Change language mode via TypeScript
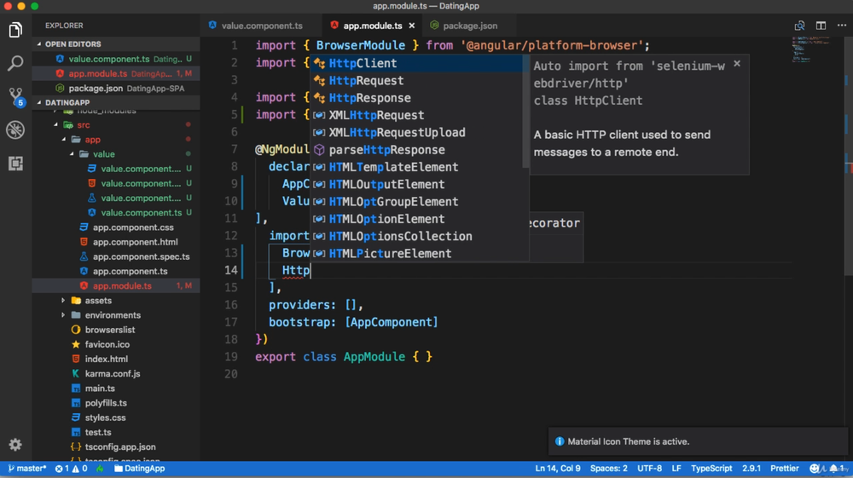The width and height of the screenshot is (853, 478). [711, 469]
